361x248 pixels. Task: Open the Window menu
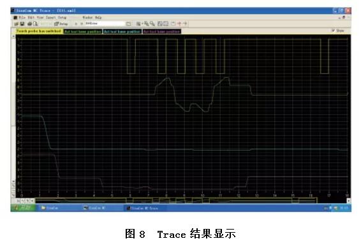point(87,17)
